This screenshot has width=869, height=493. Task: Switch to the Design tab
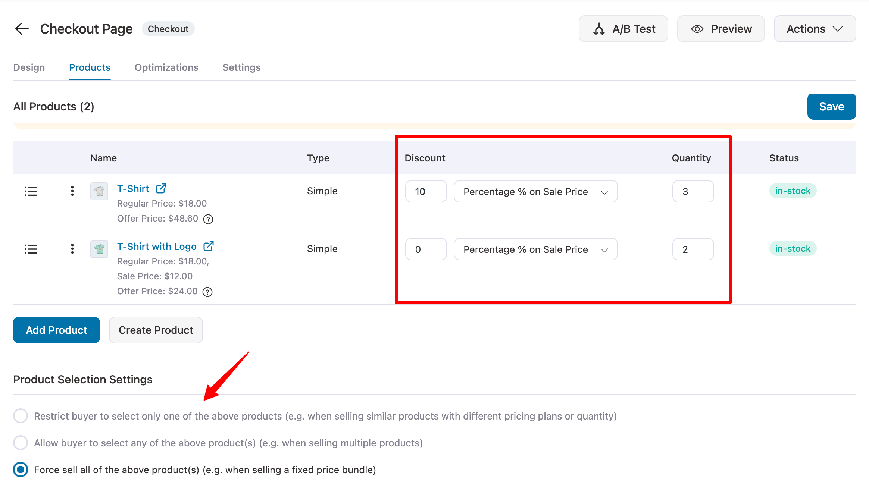tap(29, 67)
